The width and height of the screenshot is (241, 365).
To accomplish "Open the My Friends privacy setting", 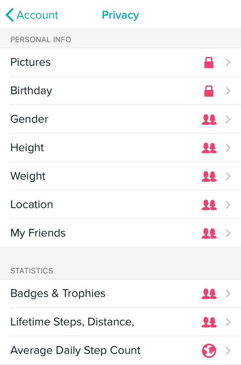I will (x=38, y=233).
